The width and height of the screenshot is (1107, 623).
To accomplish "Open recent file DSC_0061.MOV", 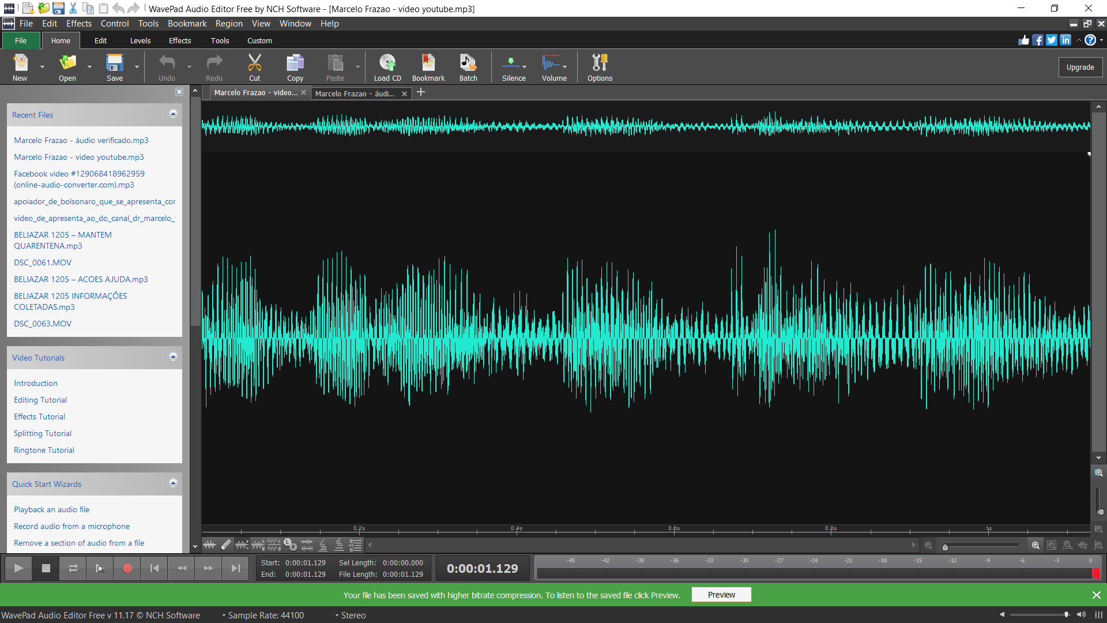I will point(43,262).
